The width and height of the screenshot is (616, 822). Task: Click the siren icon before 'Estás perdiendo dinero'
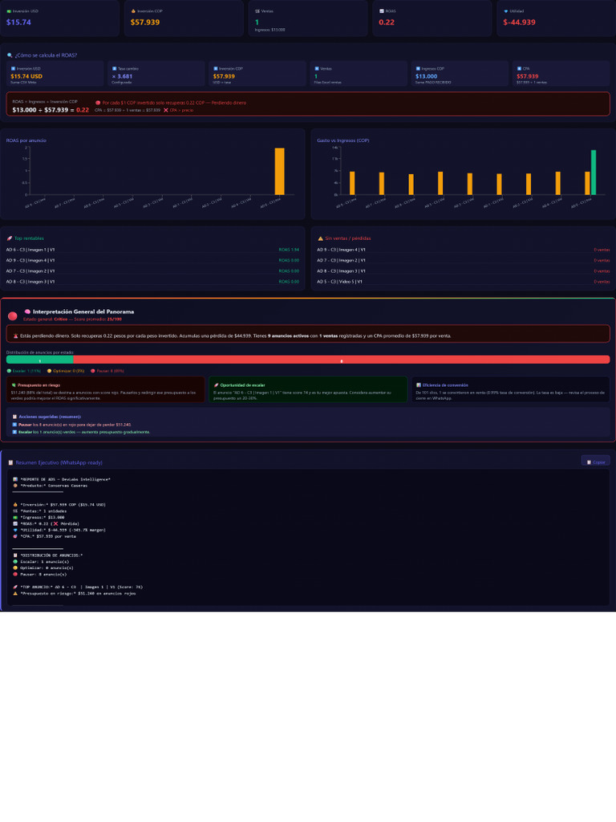point(16,336)
